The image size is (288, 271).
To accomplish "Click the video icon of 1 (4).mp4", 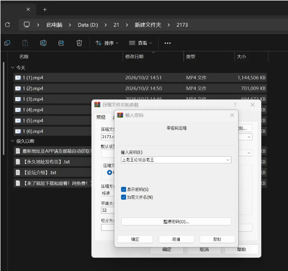I will 18,110.
